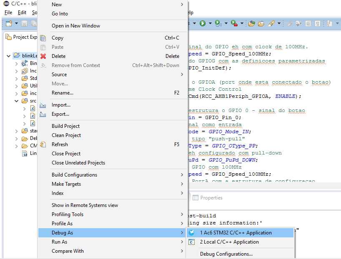Open the Run button dropdown arrow
Screen dimensions: 341x259
(210, 24)
